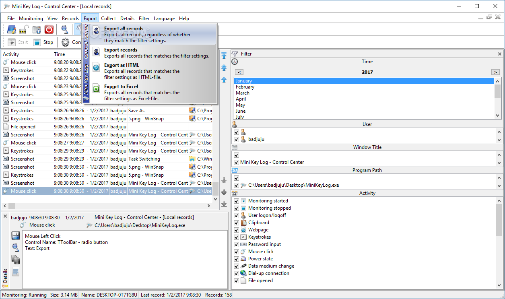
Task: Open the Filter menu
Action: pyautogui.click(x=144, y=18)
